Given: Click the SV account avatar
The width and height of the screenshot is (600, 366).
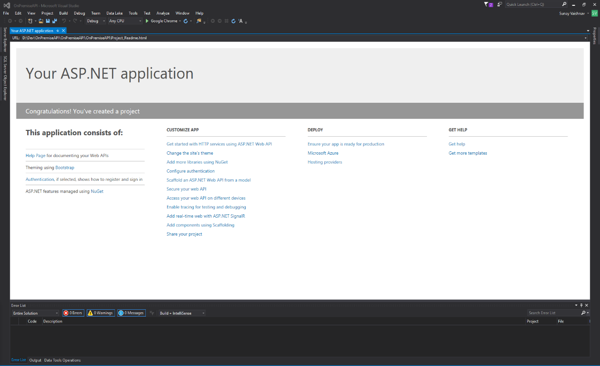Looking at the screenshot, I should 594,14.
